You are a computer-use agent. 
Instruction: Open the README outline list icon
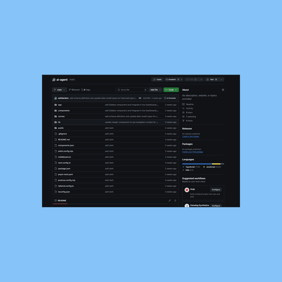point(175,201)
